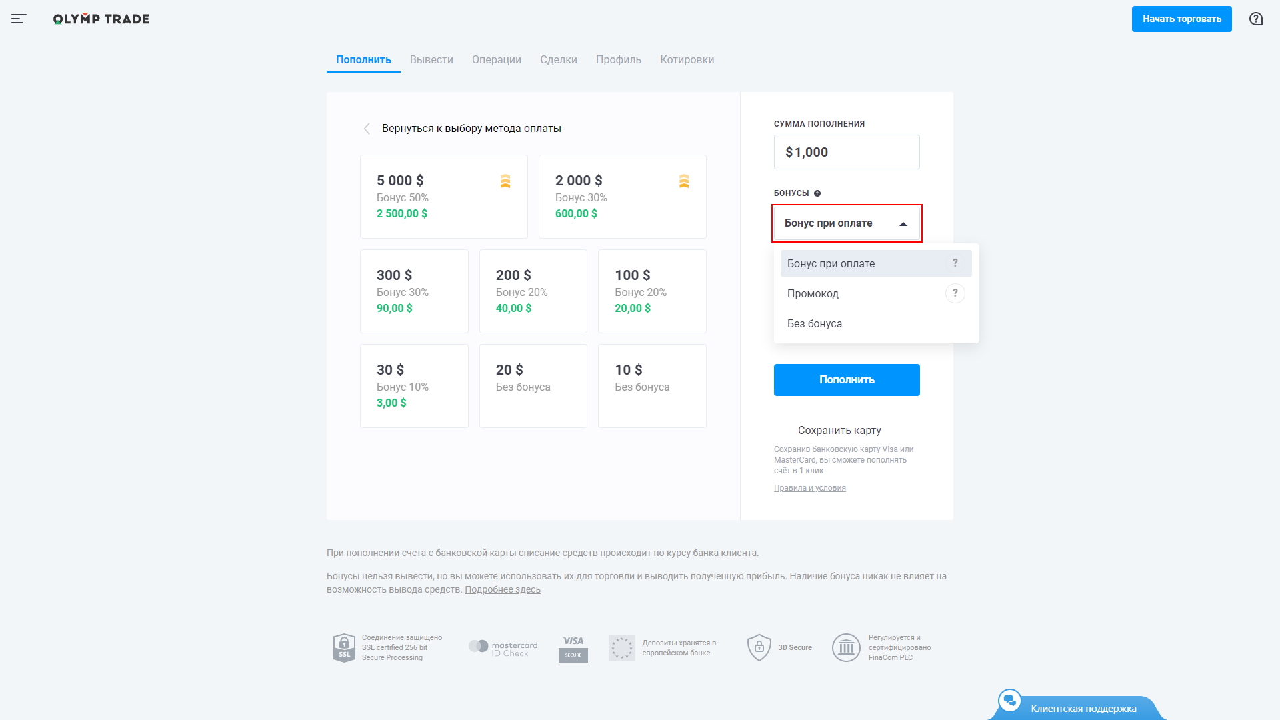
Task: Click question mark next to Промокод option
Action: [955, 293]
